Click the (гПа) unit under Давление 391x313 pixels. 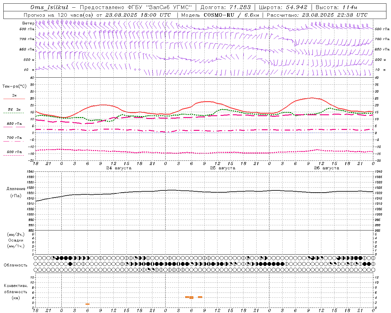pos(16,196)
